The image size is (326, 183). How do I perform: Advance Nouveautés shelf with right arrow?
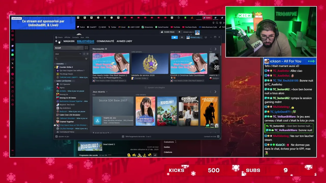(x=215, y=49)
